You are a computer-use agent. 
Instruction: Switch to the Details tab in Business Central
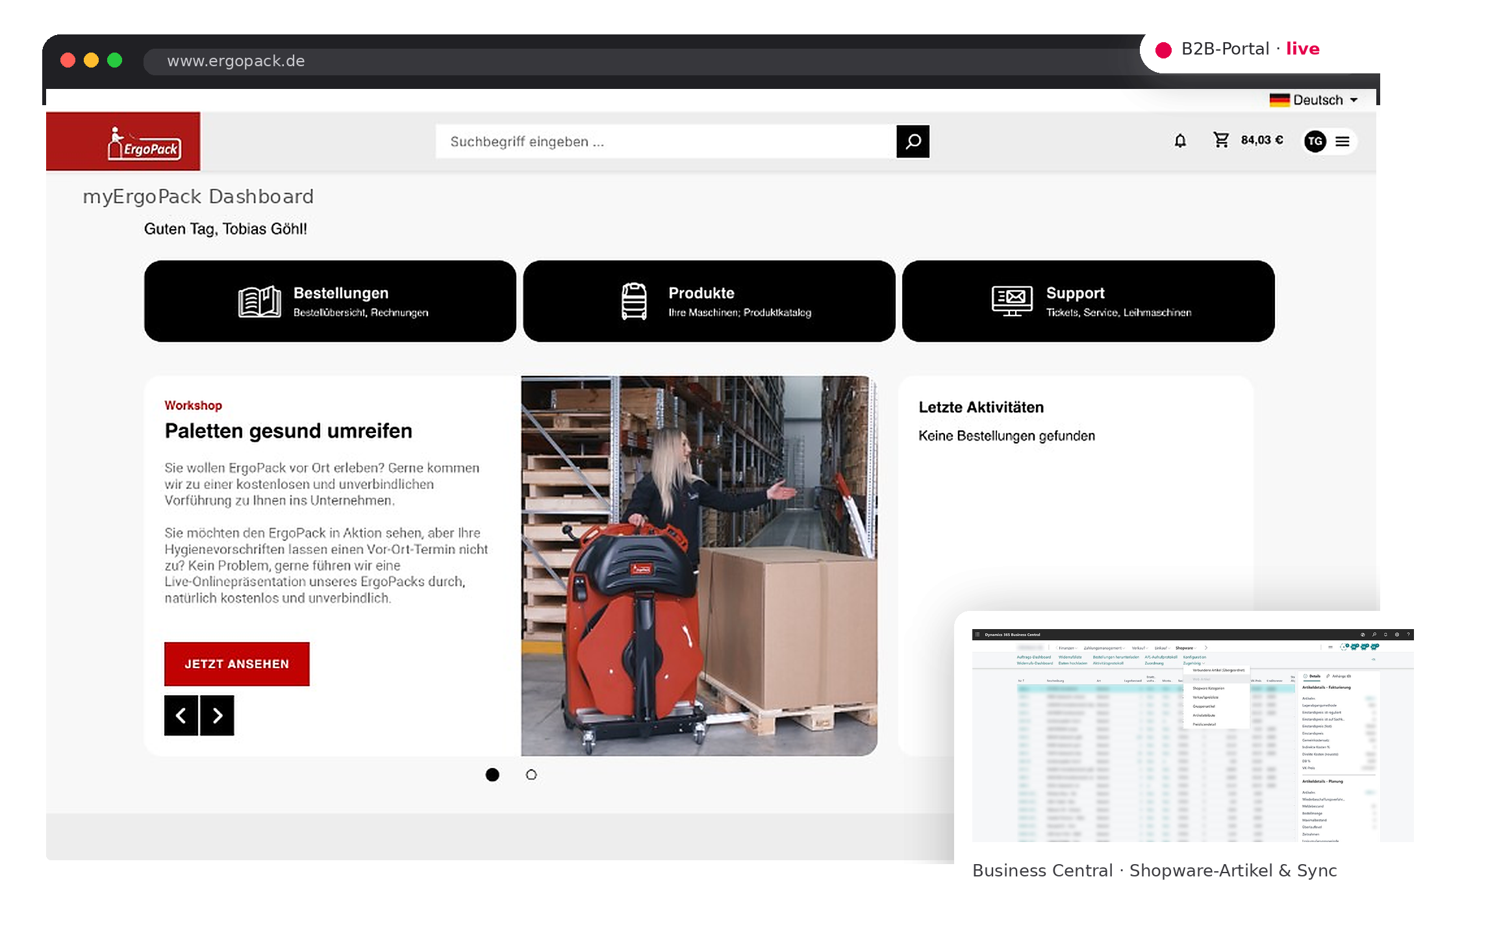(x=1312, y=676)
